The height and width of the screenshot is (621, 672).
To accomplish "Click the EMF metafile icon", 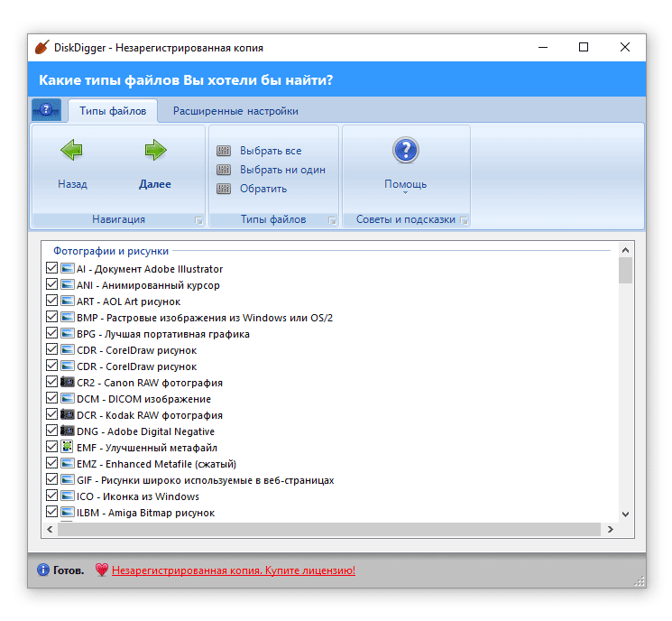I will tap(67, 447).
